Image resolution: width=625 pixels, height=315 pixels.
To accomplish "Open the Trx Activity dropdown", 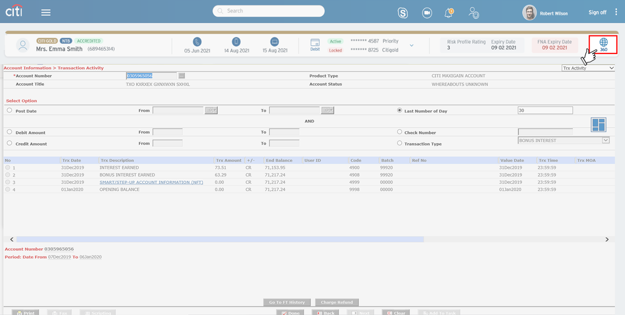I will coord(588,68).
